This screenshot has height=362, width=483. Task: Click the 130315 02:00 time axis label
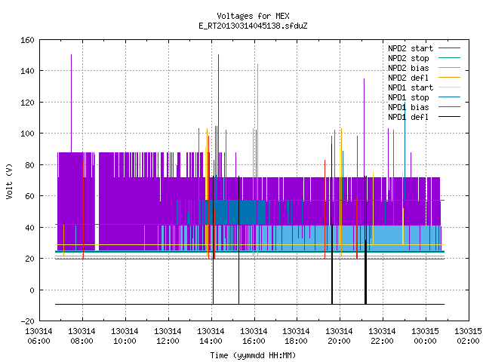468,336
